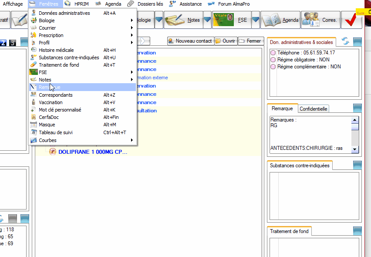Click the Nouveau contact button

[190, 41]
